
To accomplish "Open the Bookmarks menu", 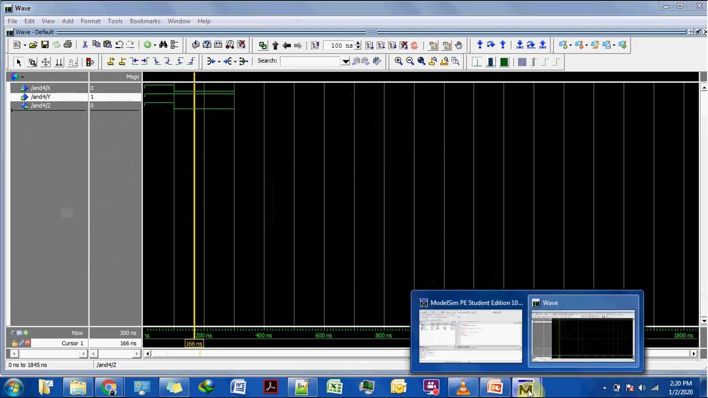I will point(145,21).
